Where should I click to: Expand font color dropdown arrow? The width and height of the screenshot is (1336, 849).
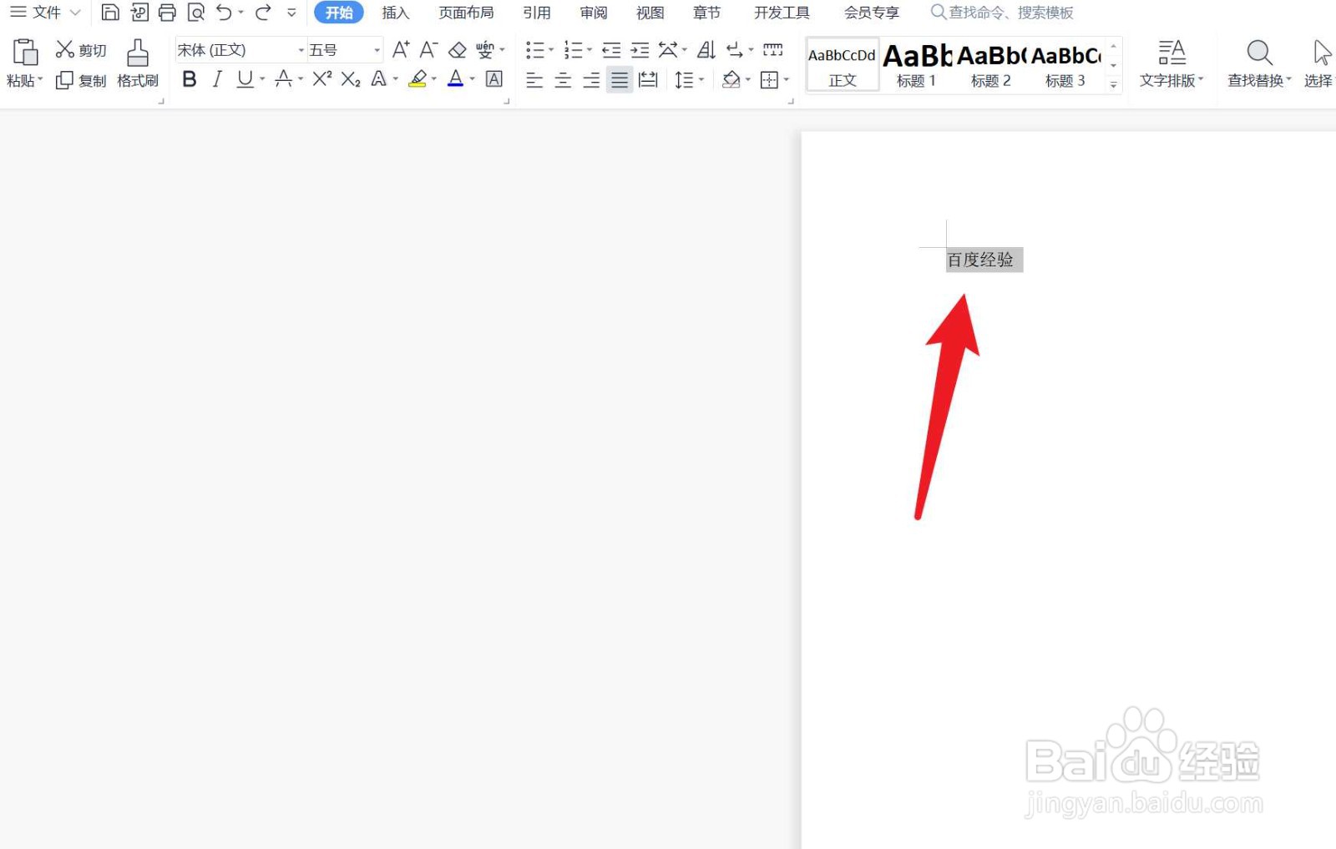click(473, 79)
